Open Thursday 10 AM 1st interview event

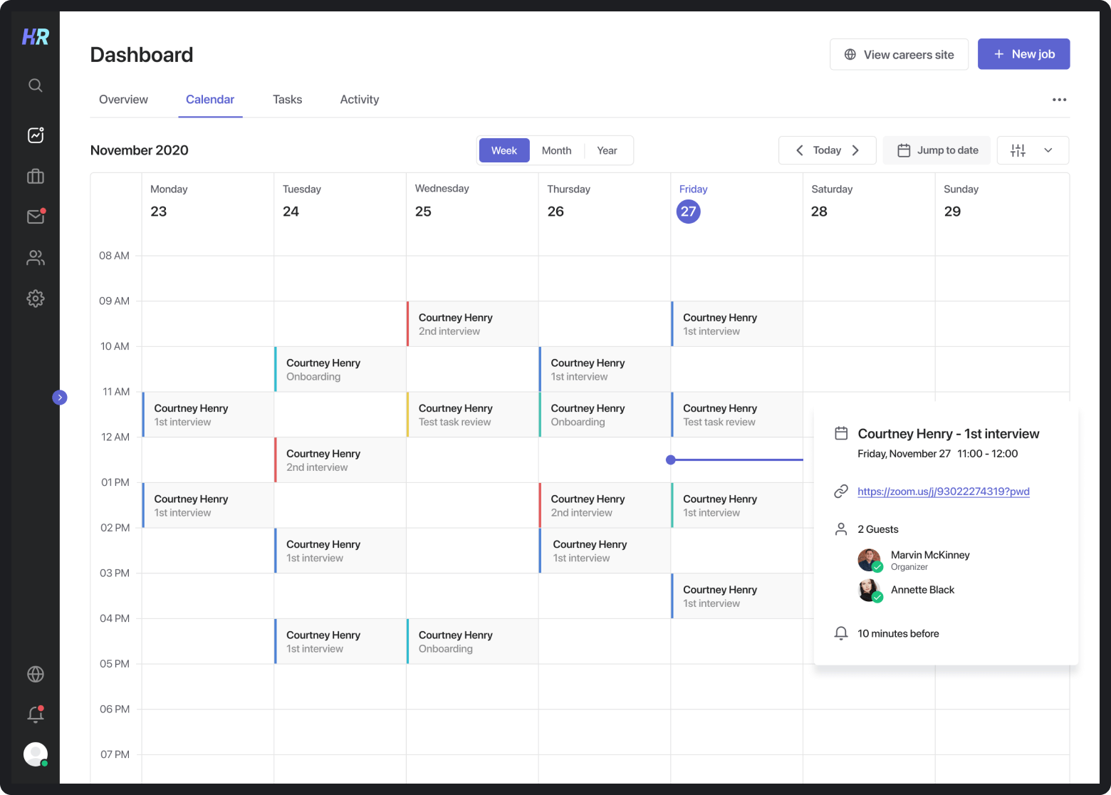(x=605, y=369)
